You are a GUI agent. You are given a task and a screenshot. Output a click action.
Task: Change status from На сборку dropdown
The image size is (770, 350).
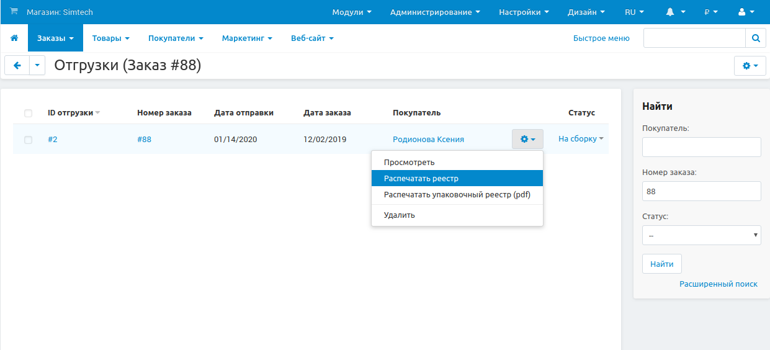tap(581, 139)
